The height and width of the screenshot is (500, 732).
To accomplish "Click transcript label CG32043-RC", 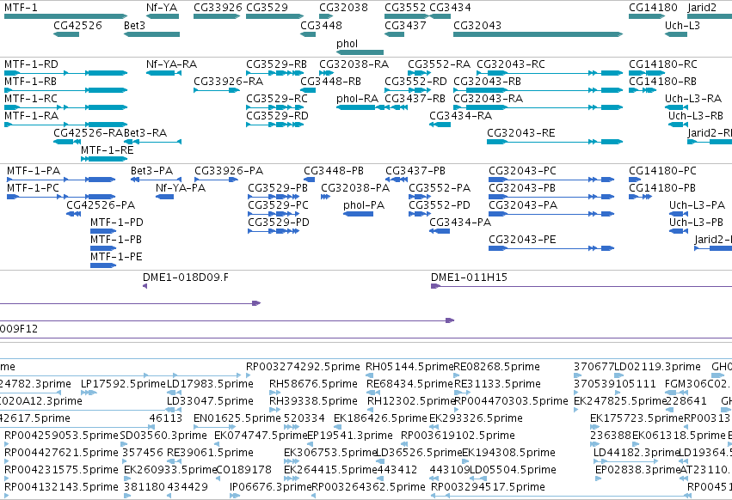I will point(511,64).
